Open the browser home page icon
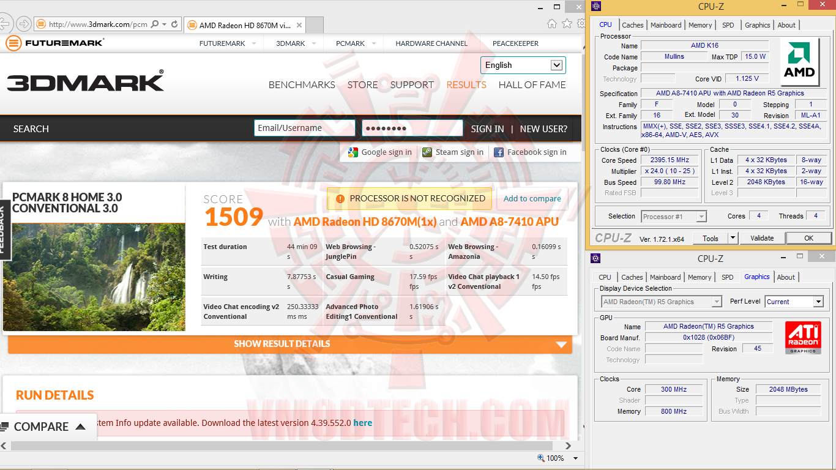 pos(551,24)
